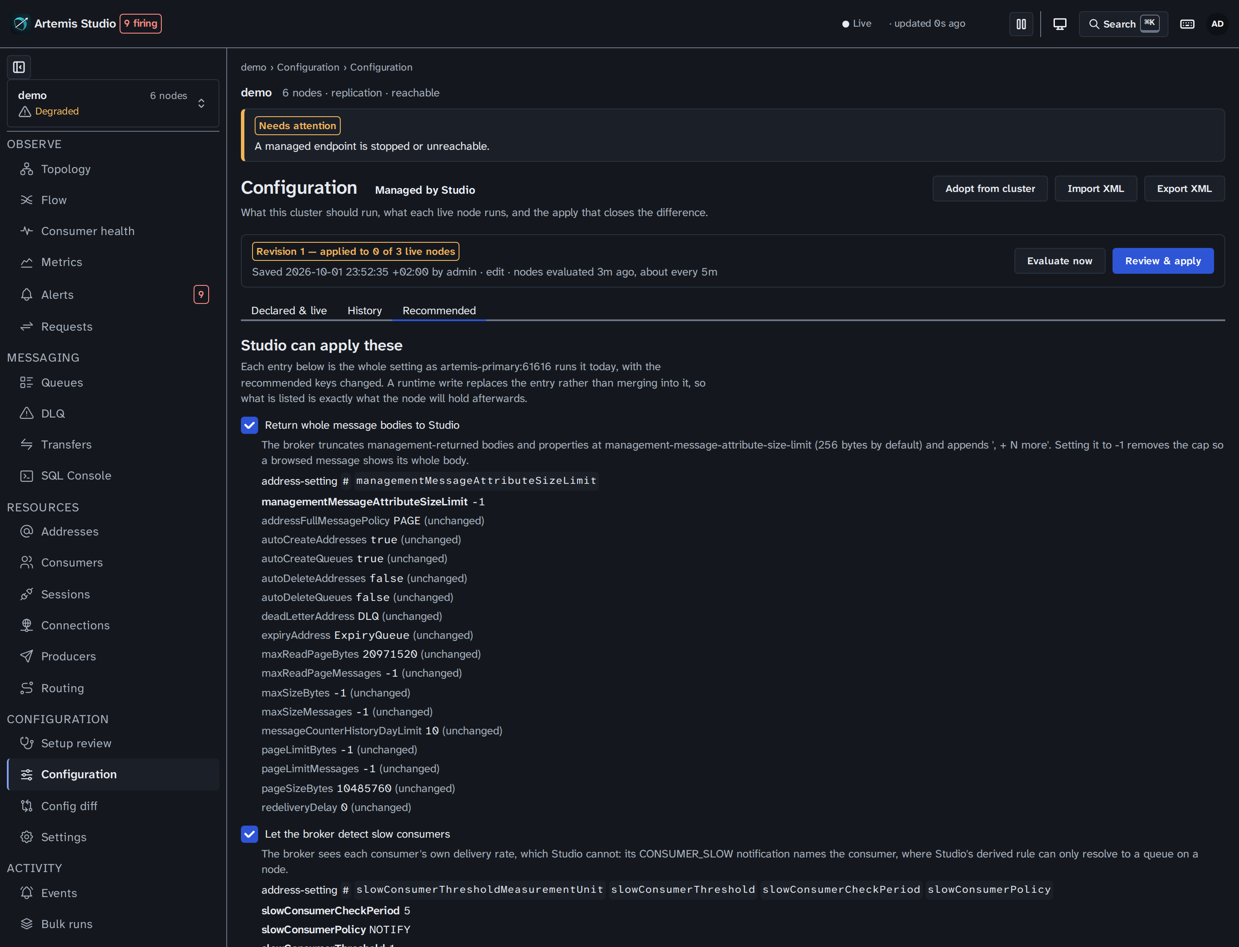
Task: Switch to Declared & live tab
Action: coord(289,311)
